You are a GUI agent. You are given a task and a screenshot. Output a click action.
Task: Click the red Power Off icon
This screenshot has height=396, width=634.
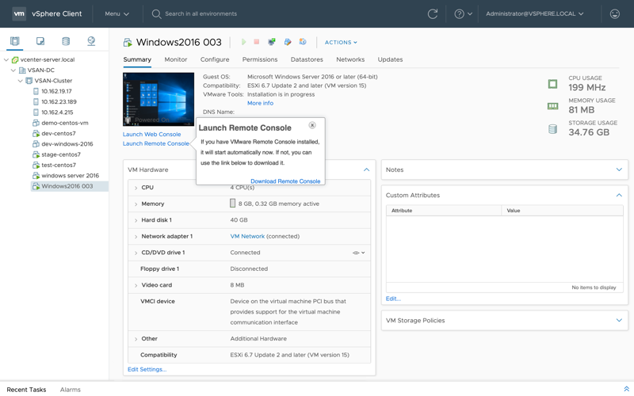pyautogui.click(x=256, y=42)
